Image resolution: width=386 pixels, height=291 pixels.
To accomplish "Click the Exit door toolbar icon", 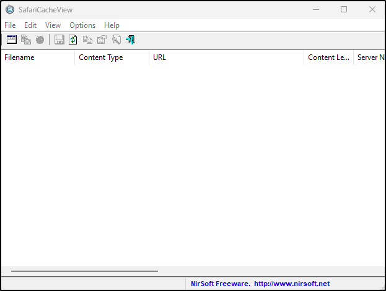I will tap(131, 40).
